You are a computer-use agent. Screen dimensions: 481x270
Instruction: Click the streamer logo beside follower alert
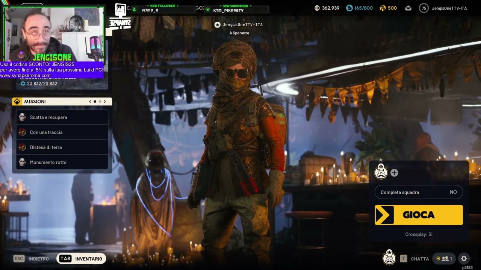click(121, 16)
